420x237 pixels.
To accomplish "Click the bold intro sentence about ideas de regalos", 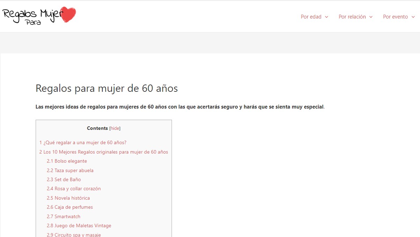I will coord(180,107).
